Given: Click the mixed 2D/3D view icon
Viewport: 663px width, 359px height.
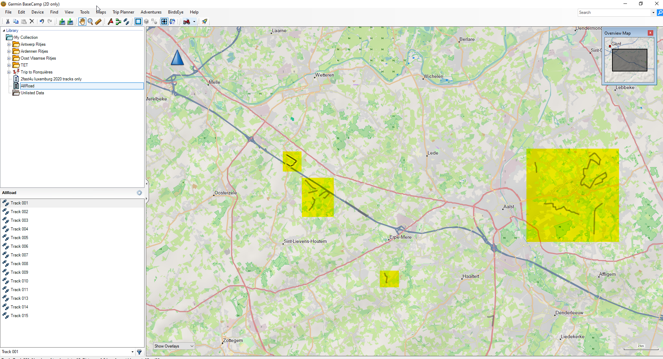Looking at the screenshot, I should pos(155,21).
